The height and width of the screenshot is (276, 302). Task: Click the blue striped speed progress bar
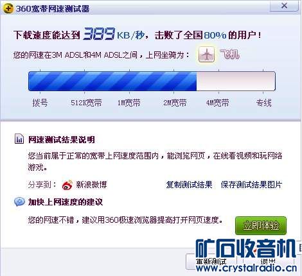[x=112, y=81]
